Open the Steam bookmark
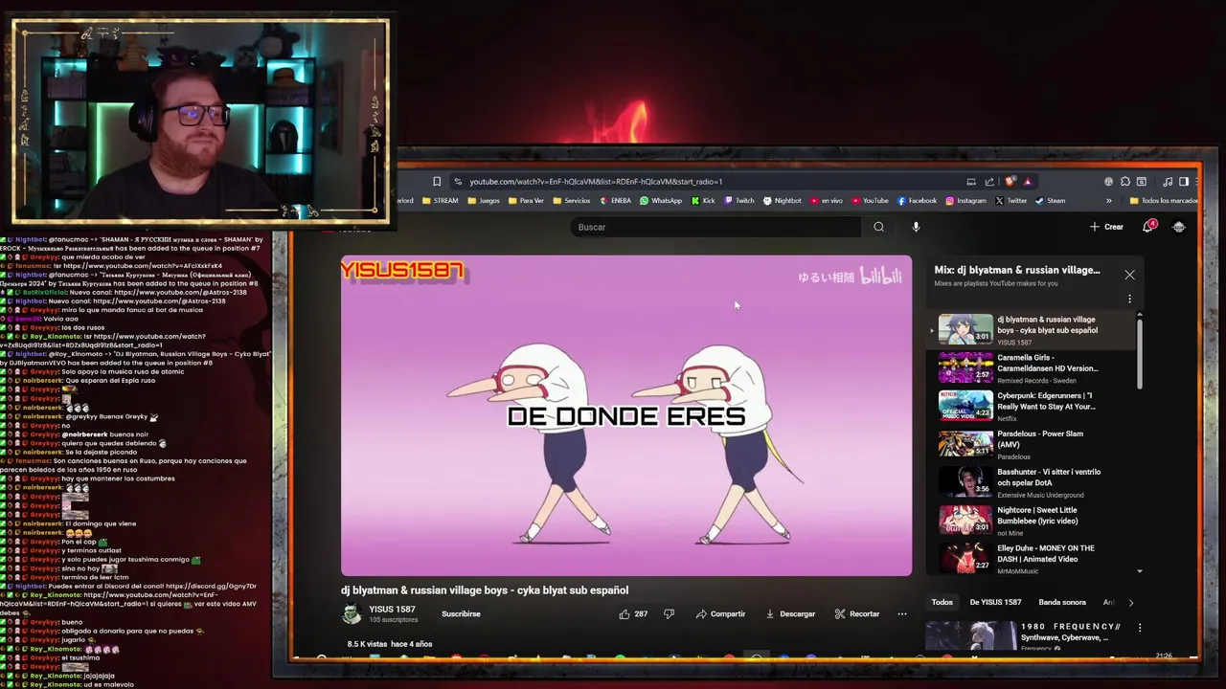The image size is (1226, 689). [1051, 201]
